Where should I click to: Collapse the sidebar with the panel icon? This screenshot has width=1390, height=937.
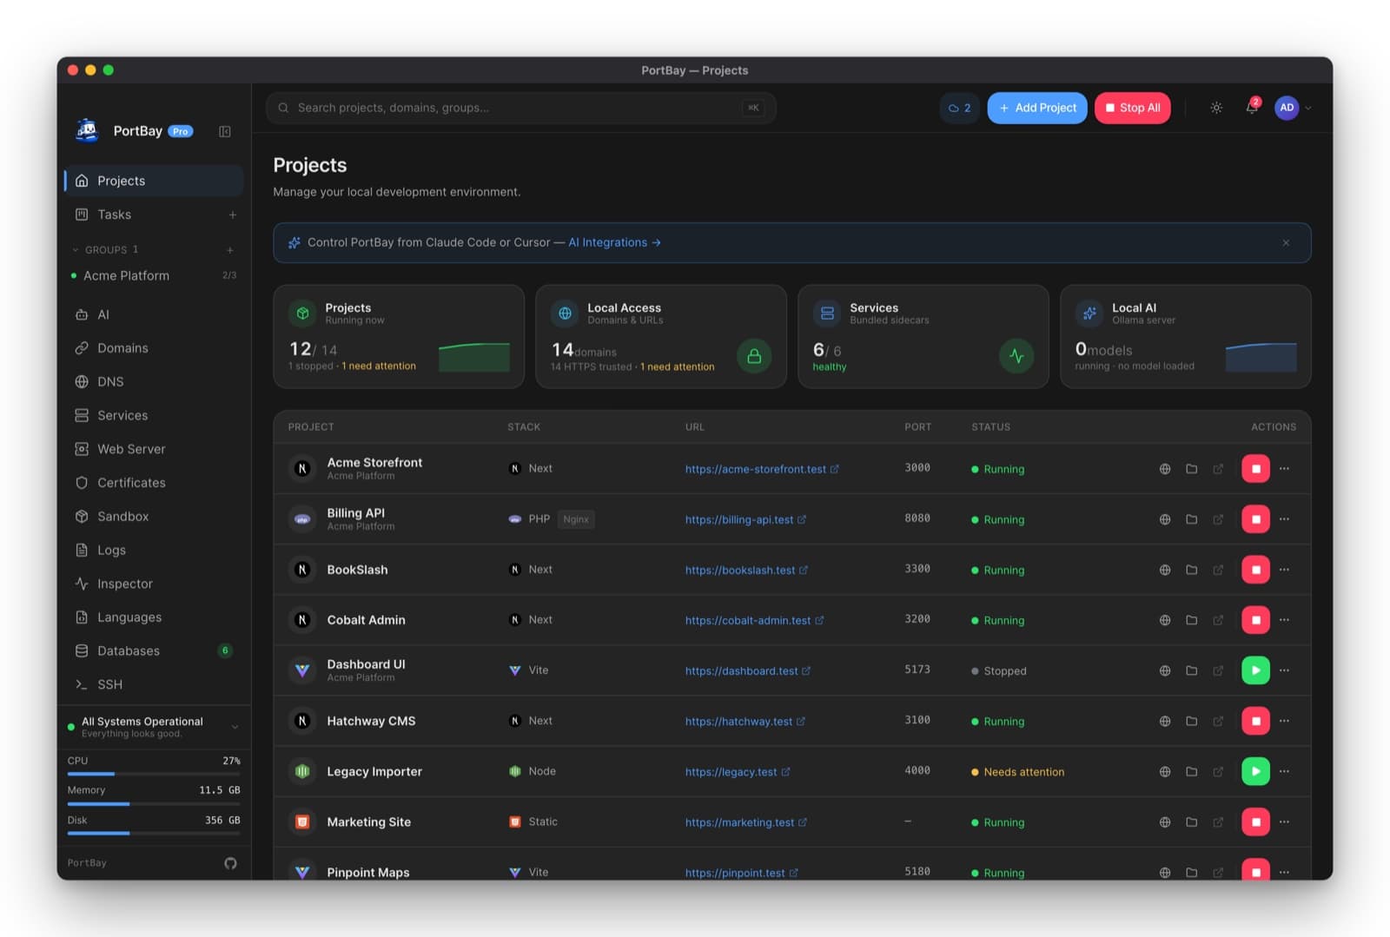pos(225,131)
